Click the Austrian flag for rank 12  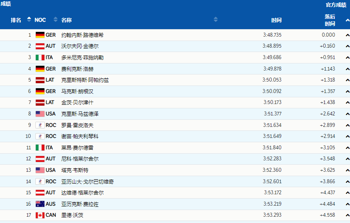(x=40, y=159)
